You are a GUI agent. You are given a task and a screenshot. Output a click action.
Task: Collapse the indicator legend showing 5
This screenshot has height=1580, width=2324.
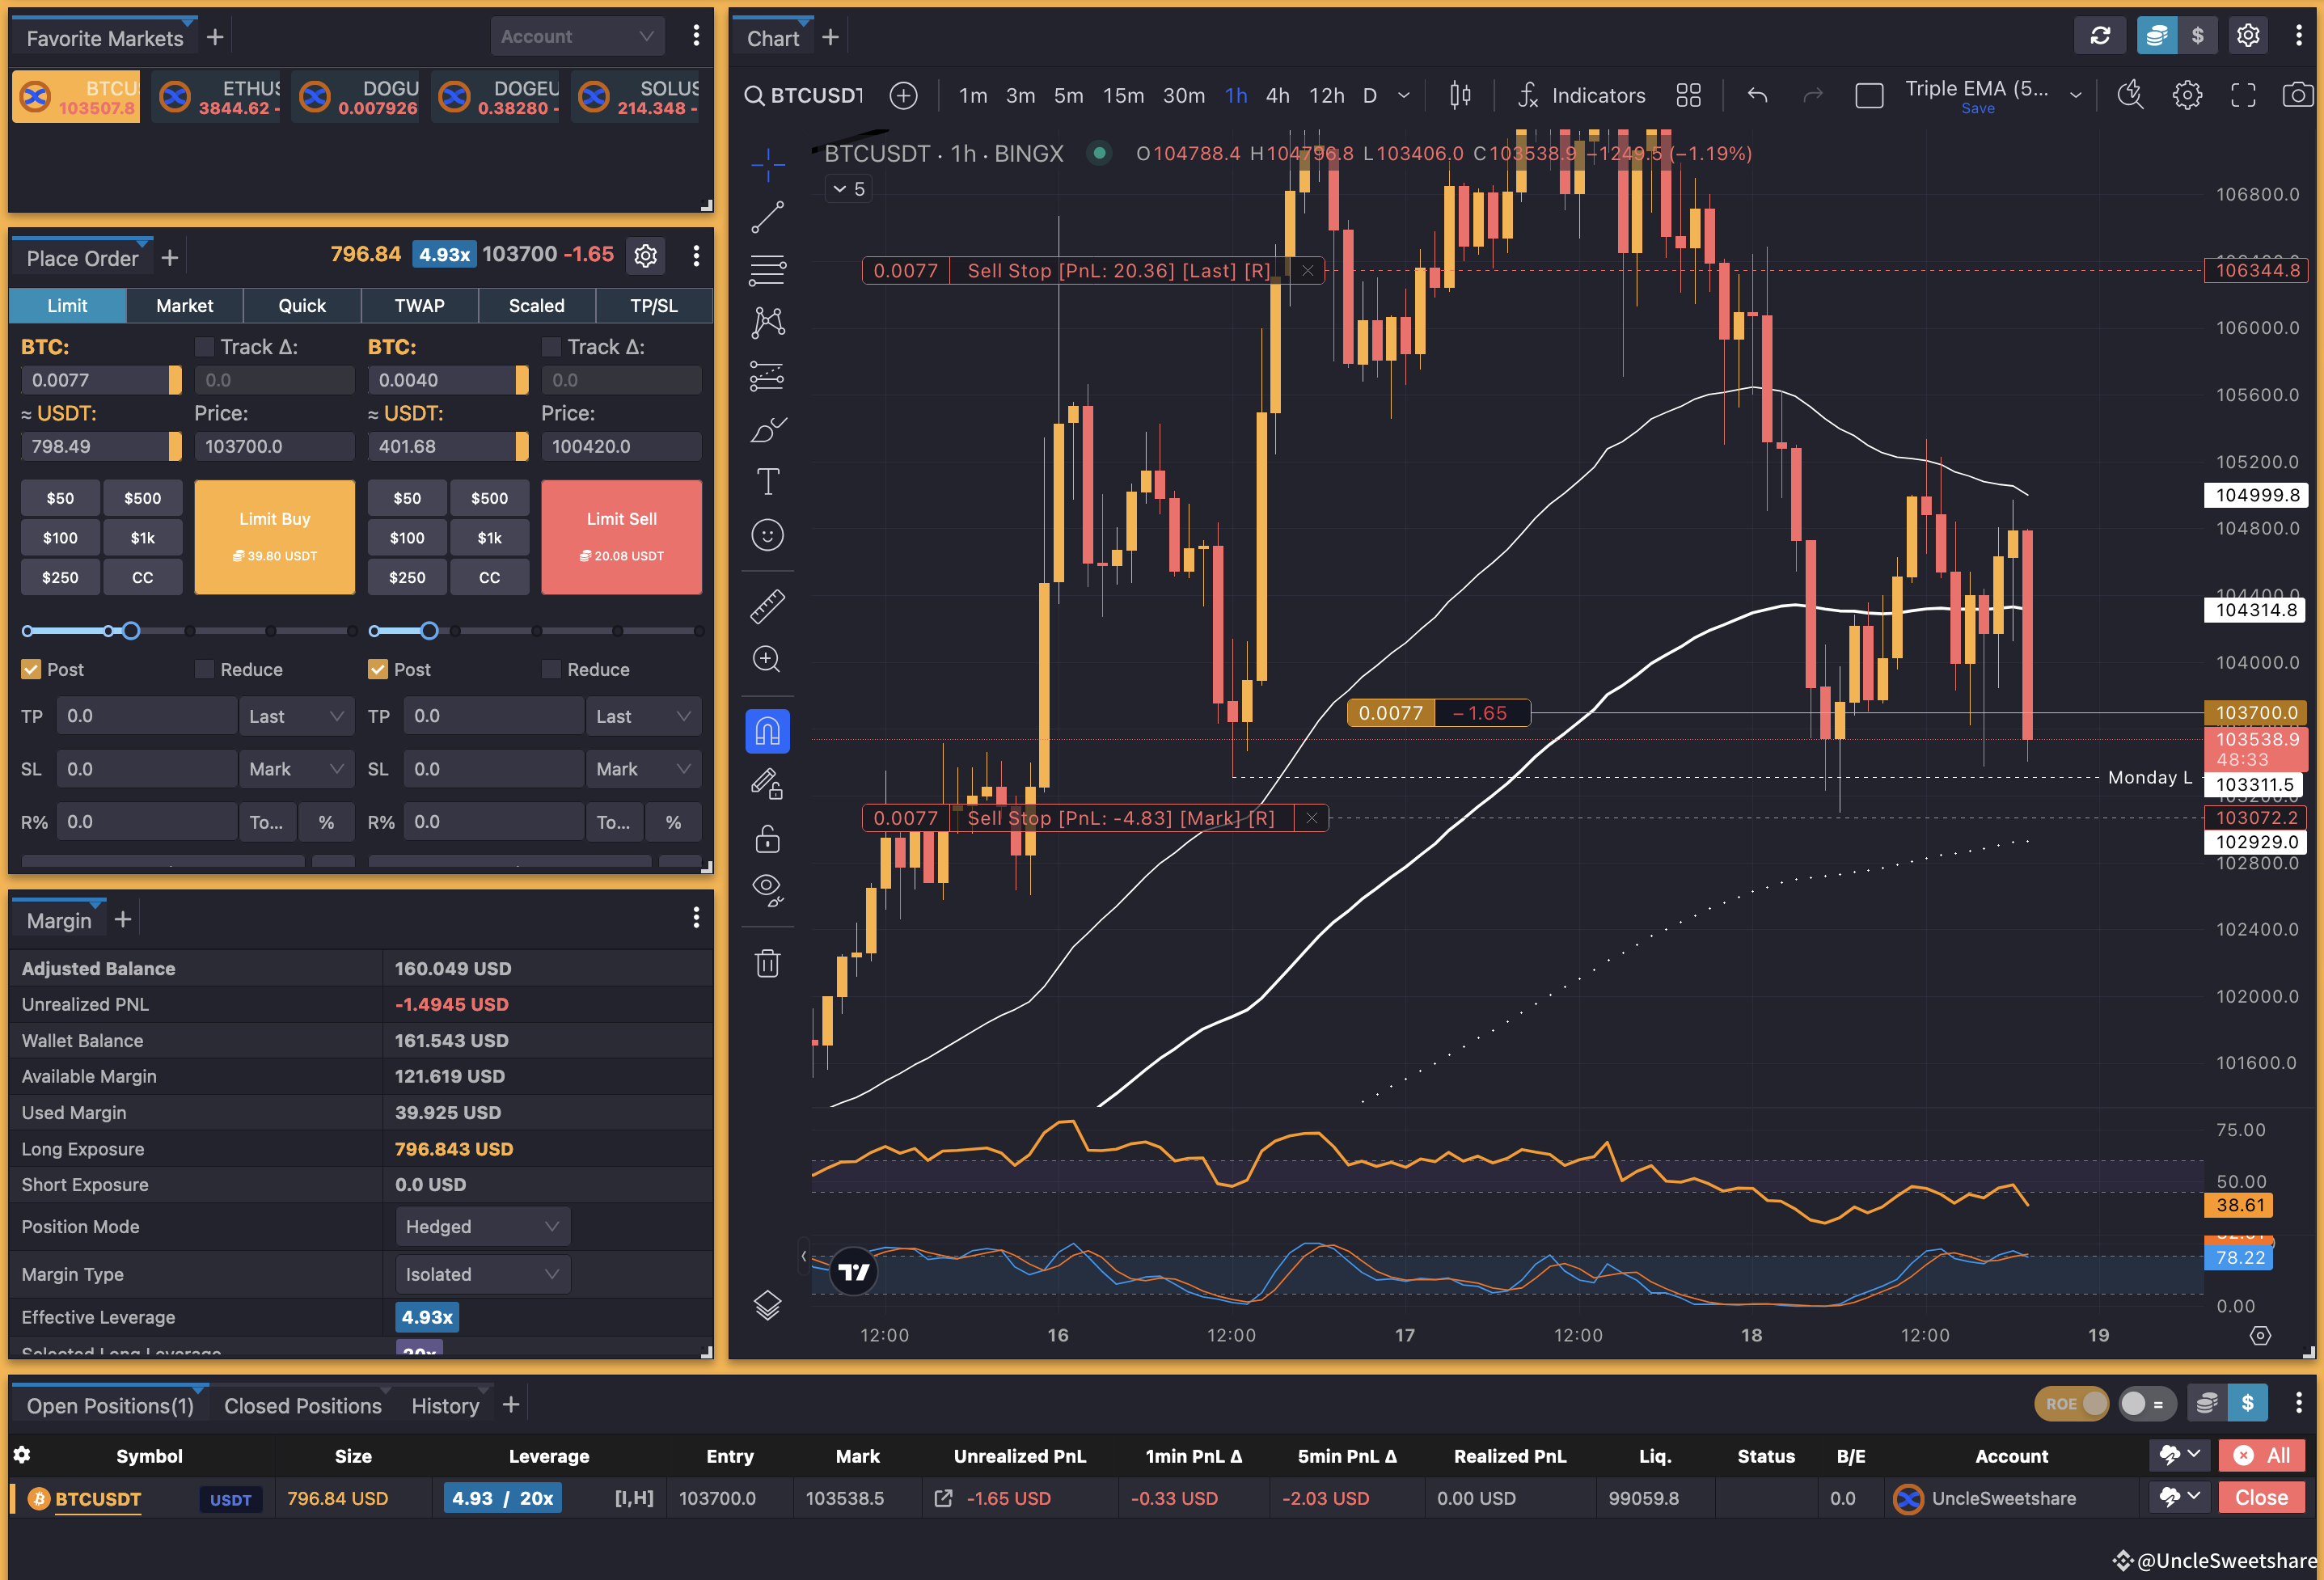pos(849,189)
